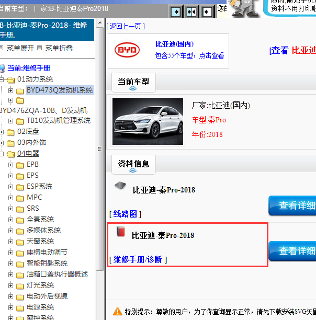Image resolution: width=316 pixels, height=320 pixels.
Task: Collapse the 04电器 tree node
Action: [x=2, y=154]
